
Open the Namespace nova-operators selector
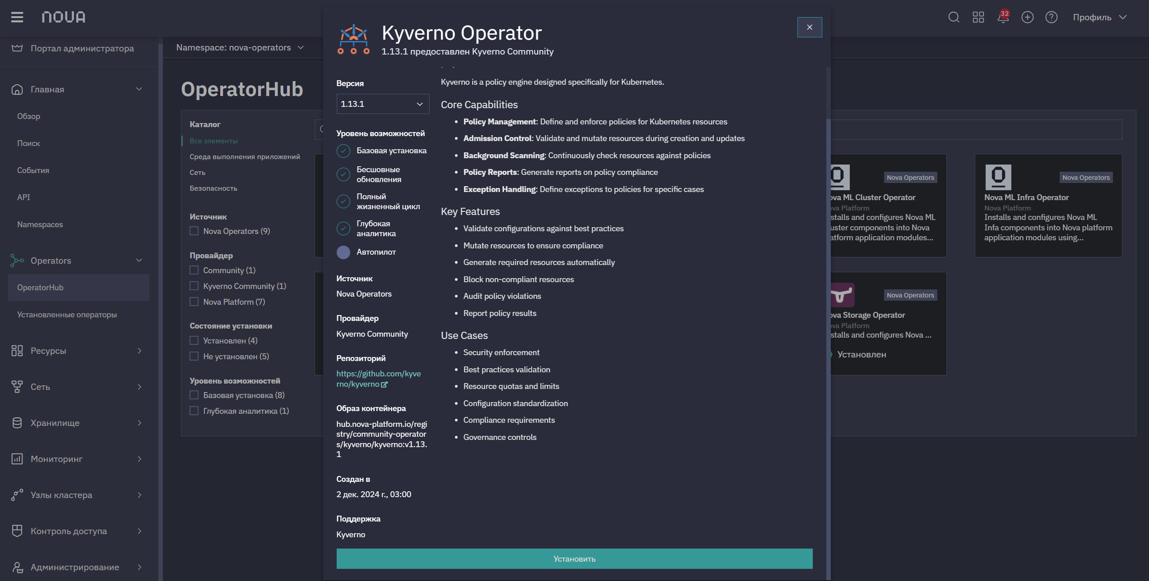[240, 47]
